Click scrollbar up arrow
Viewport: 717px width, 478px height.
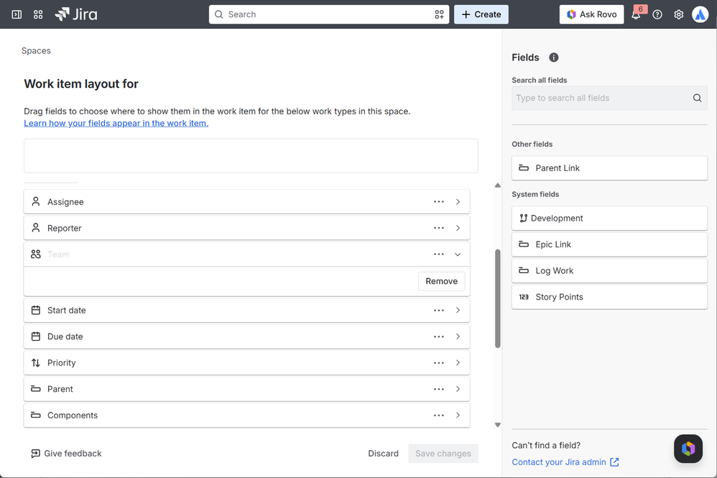click(x=497, y=185)
